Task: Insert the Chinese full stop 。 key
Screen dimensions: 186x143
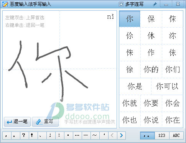Action: pyautogui.click(x=16, y=135)
